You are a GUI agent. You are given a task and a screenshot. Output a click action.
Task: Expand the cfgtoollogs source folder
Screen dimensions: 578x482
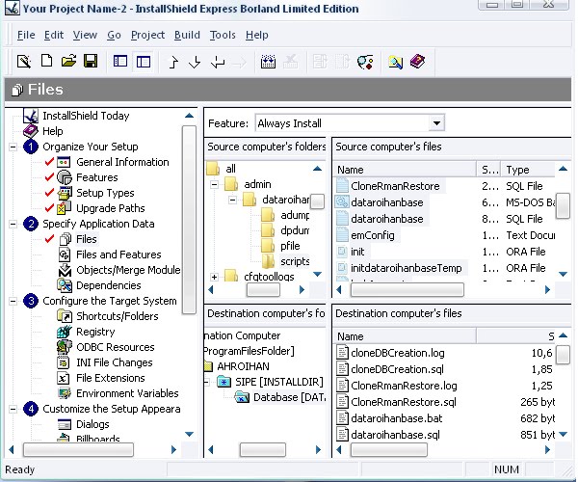[x=214, y=277]
